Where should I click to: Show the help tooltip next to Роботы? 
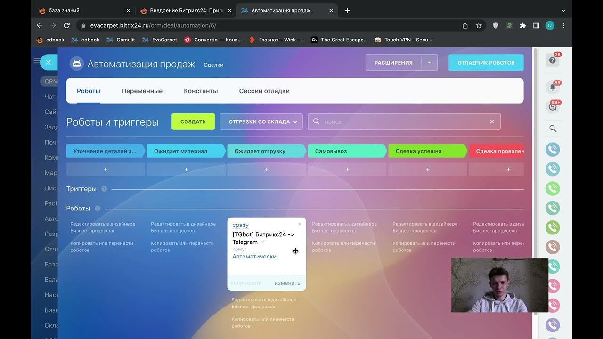tap(98, 208)
